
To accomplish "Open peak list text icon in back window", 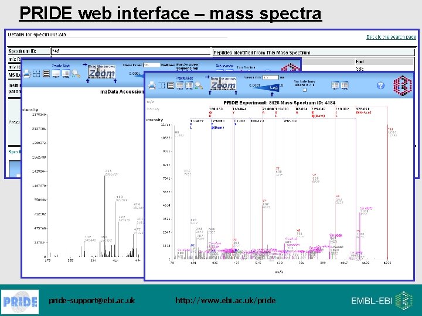I will tap(56, 74).
